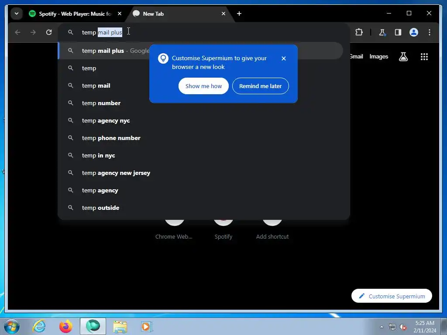Click in the address bar text field
This screenshot has height=335, width=447.
point(203,32)
